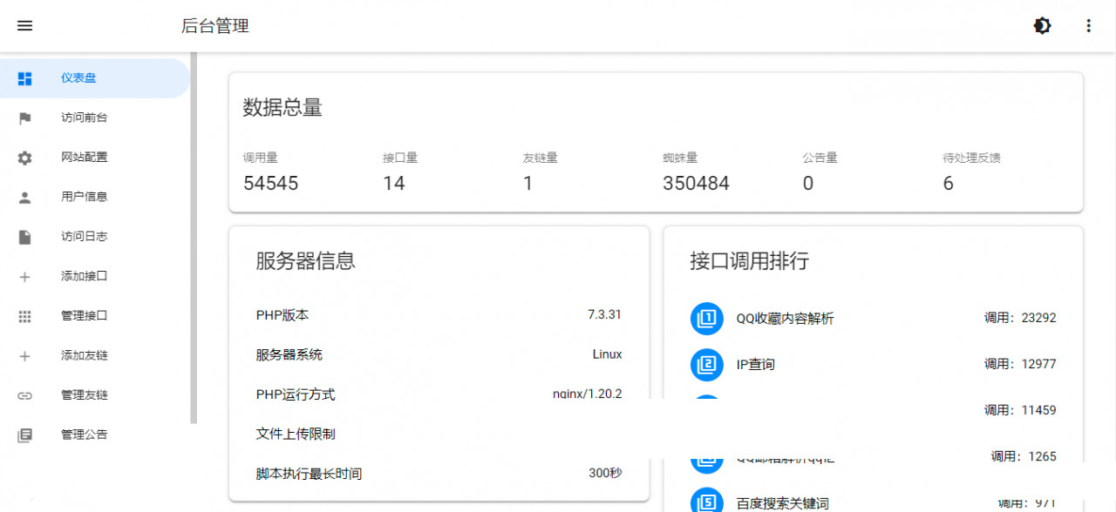
Task: Click the document icon beside 访问日志
Action: (24, 237)
